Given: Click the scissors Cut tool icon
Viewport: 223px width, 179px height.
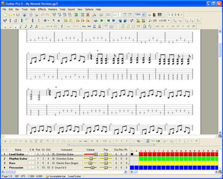Looking at the screenshot, I should pos(94,15).
